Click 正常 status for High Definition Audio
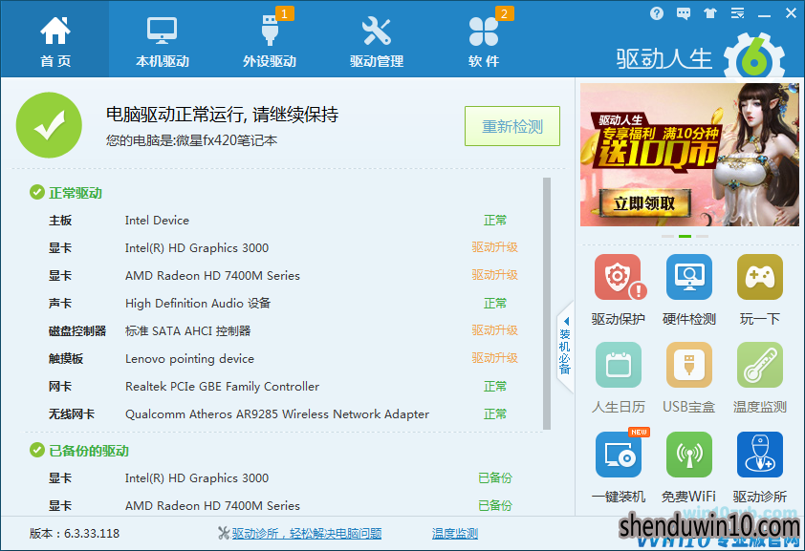This screenshot has width=805, height=551. point(495,304)
